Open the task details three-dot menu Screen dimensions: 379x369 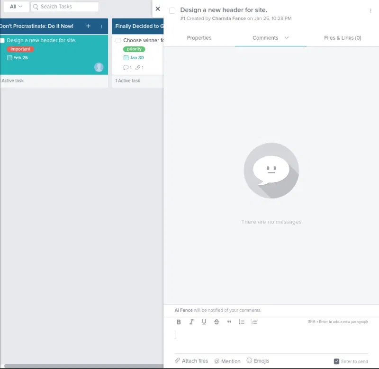pos(370,10)
